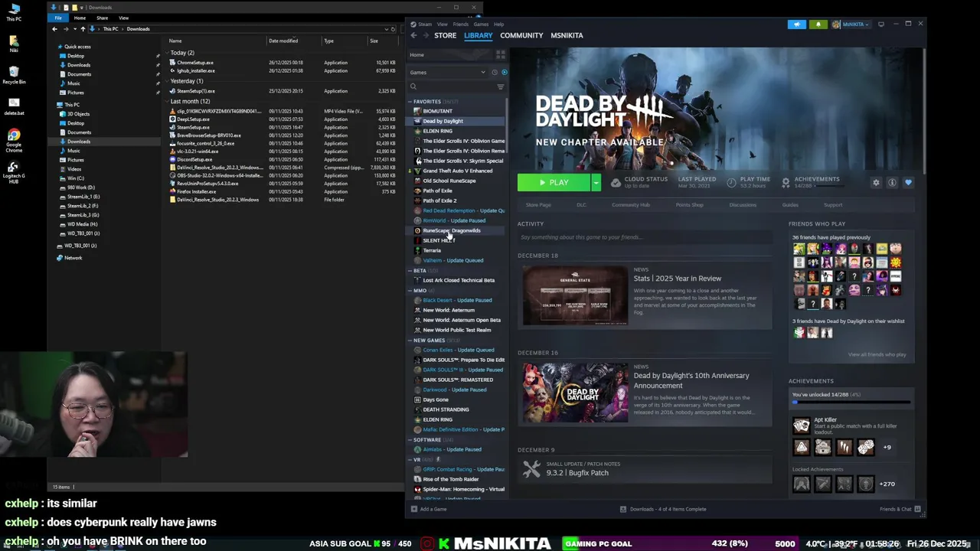This screenshot has height=551, width=980.
Task: Open the File tab in File Explorer
Action: tap(58, 18)
